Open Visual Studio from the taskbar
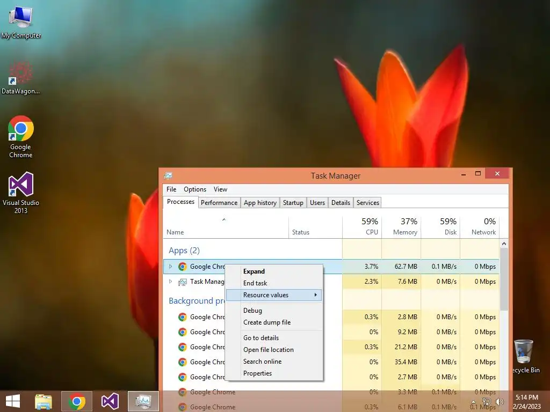Viewport: 550px width, 412px height. point(110,401)
